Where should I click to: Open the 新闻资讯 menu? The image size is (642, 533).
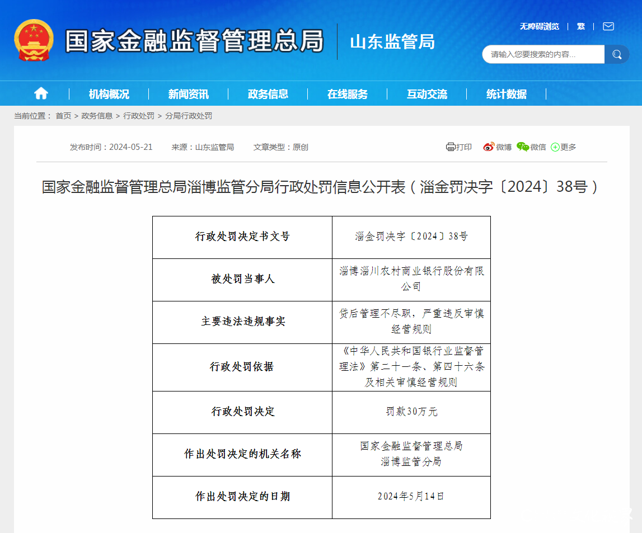click(x=188, y=94)
